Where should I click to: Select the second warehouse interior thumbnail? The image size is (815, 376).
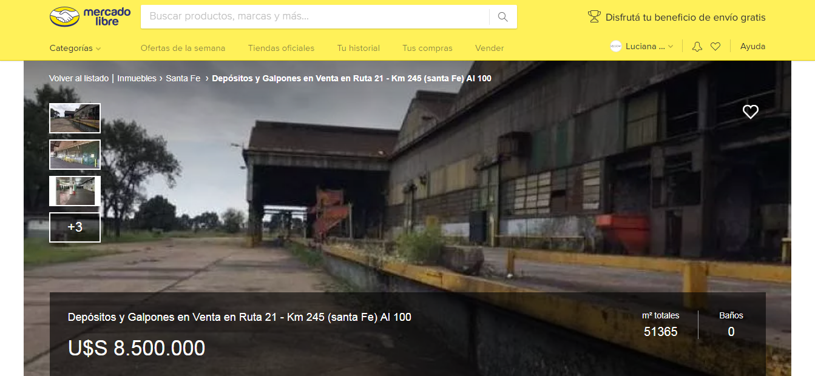pos(75,155)
